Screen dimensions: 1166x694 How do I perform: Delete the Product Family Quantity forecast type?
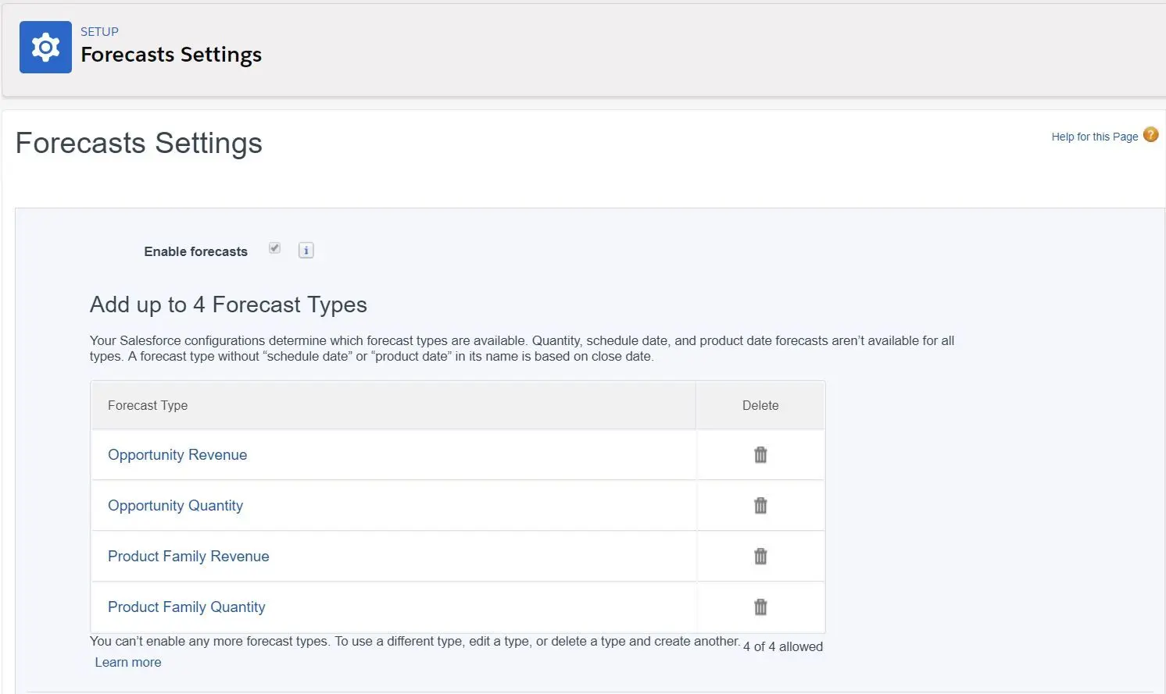tap(760, 607)
